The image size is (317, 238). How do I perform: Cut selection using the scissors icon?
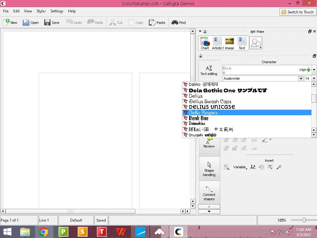pyautogui.click(x=116, y=22)
